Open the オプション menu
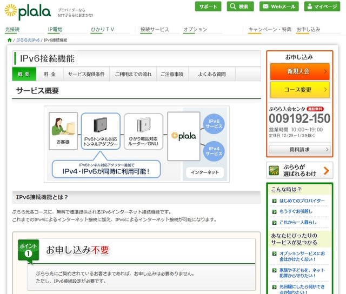 tap(195, 29)
